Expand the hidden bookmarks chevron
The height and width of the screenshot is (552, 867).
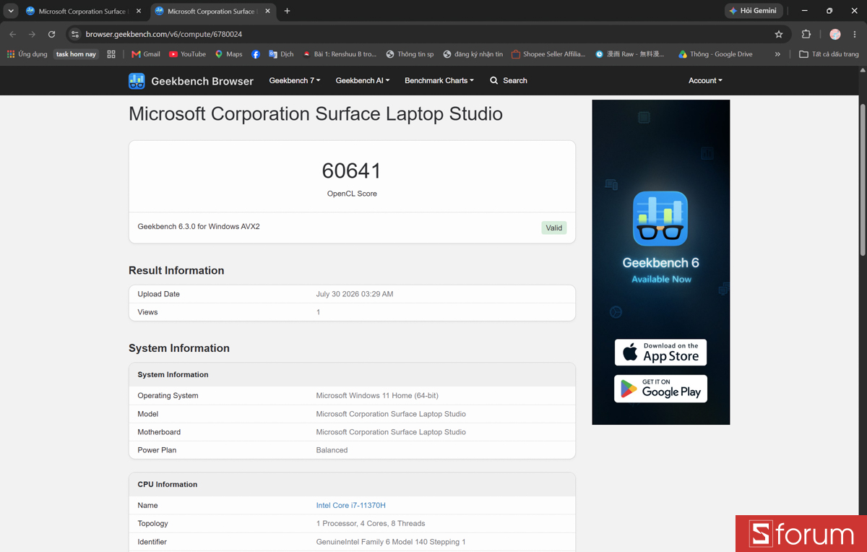pyautogui.click(x=777, y=54)
